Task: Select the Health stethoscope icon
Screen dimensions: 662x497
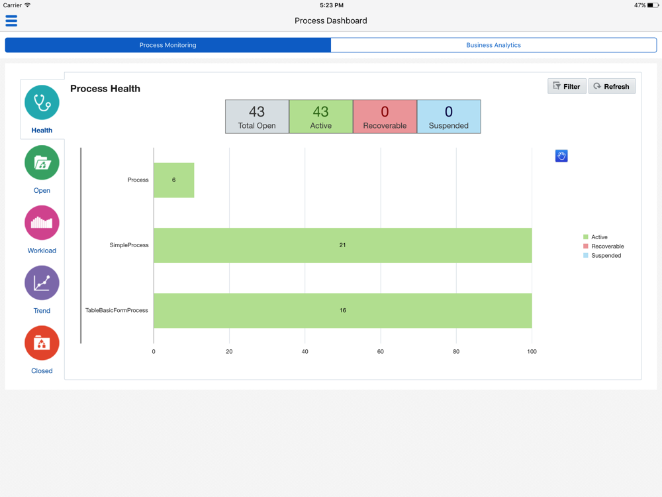Action: [x=42, y=102]
